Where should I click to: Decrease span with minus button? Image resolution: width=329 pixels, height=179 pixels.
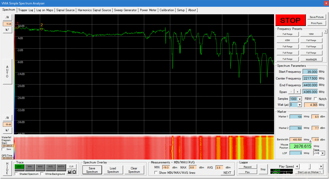click(291, 92)
